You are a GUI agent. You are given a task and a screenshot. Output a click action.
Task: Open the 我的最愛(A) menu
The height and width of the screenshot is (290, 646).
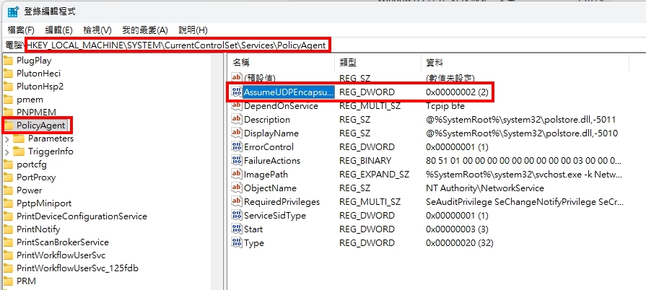(144, 30)
